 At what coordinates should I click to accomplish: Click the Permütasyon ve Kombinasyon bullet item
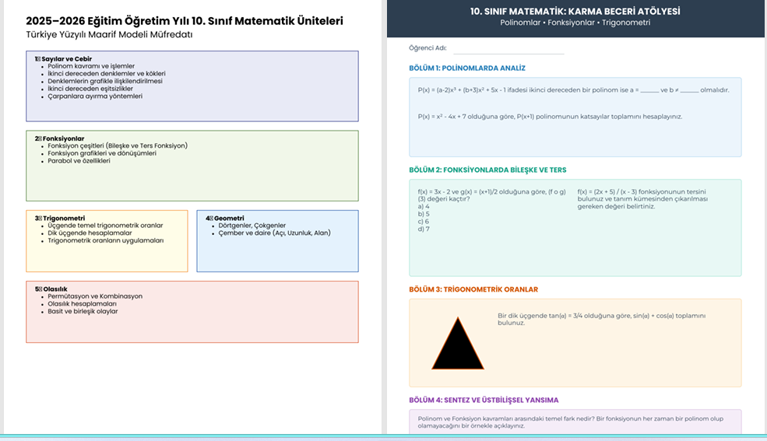point(95,296)
